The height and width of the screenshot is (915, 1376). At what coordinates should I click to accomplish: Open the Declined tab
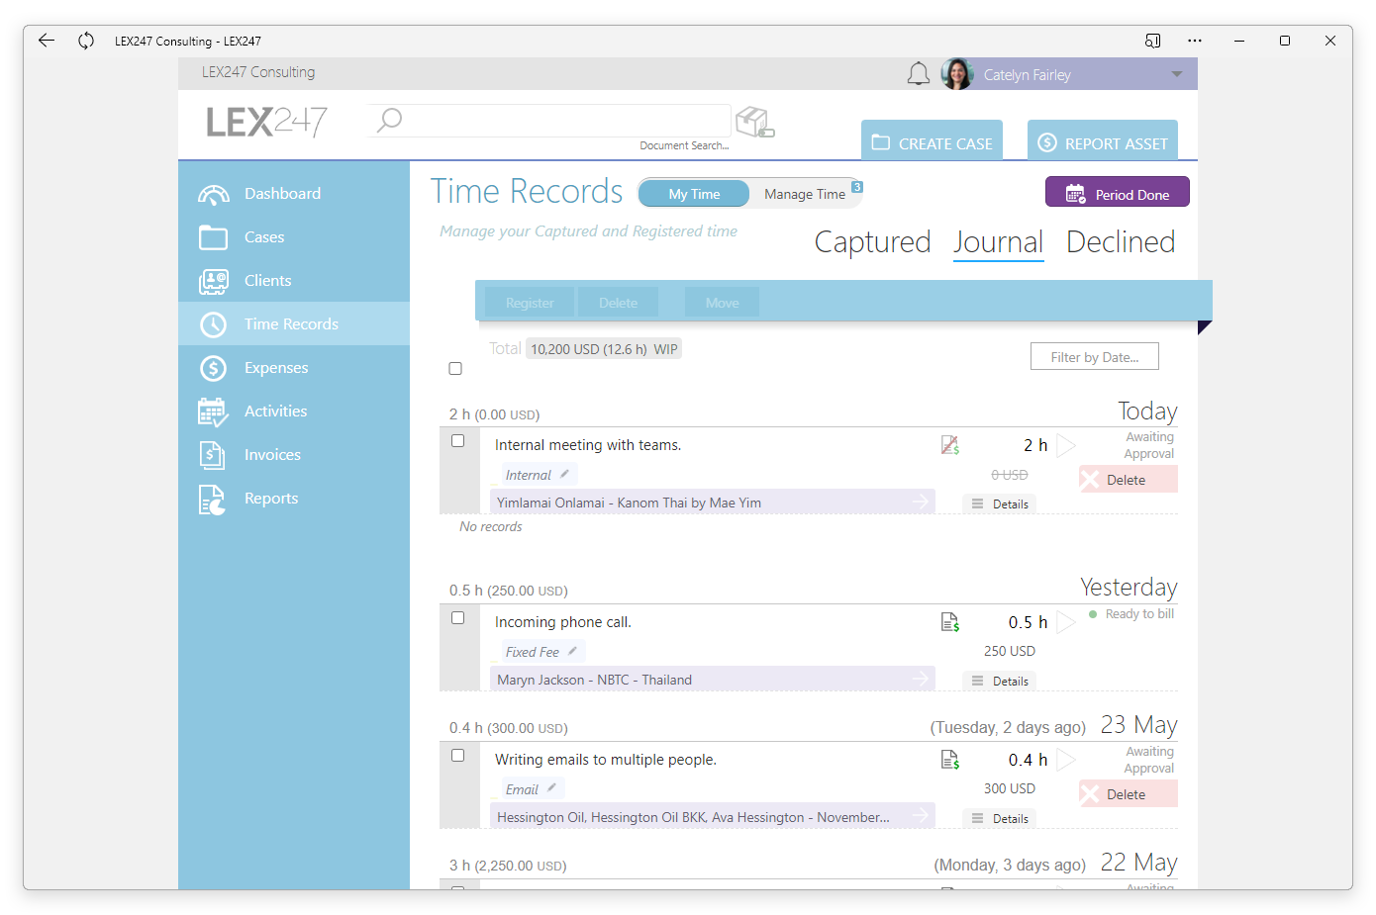click(x=1121, y=242)
